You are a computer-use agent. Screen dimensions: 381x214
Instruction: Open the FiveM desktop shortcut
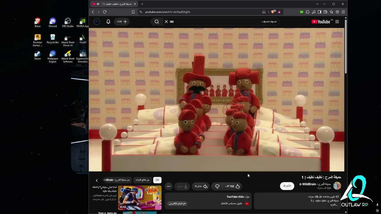pos(83,39)
